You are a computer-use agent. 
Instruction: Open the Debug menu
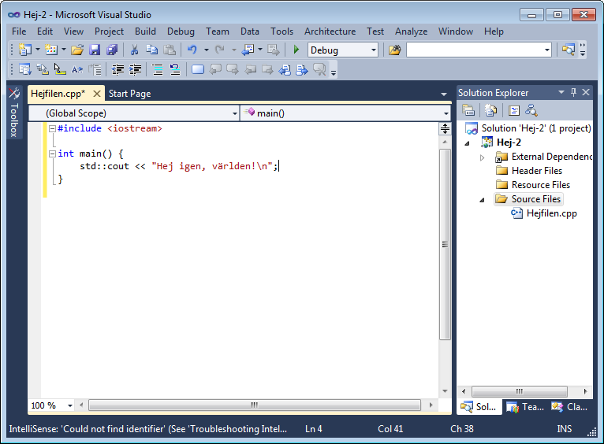[181, 31]
